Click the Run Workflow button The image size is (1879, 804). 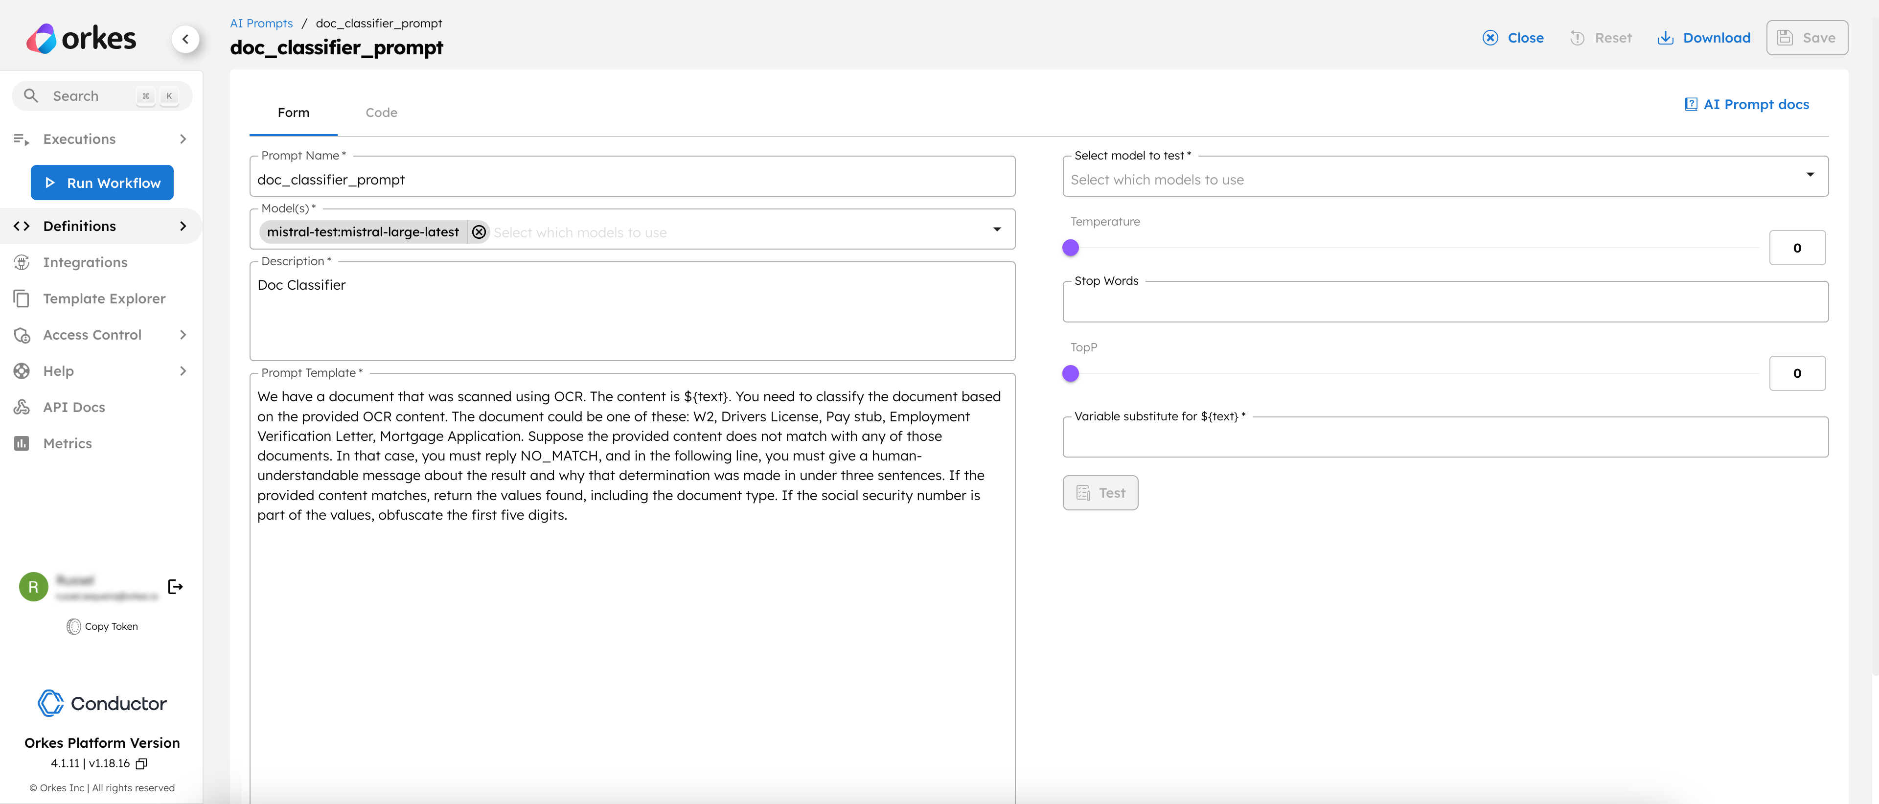[x=101, y=183]
